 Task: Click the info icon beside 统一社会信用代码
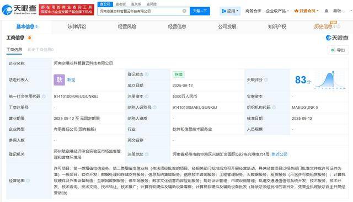[44, 97]
